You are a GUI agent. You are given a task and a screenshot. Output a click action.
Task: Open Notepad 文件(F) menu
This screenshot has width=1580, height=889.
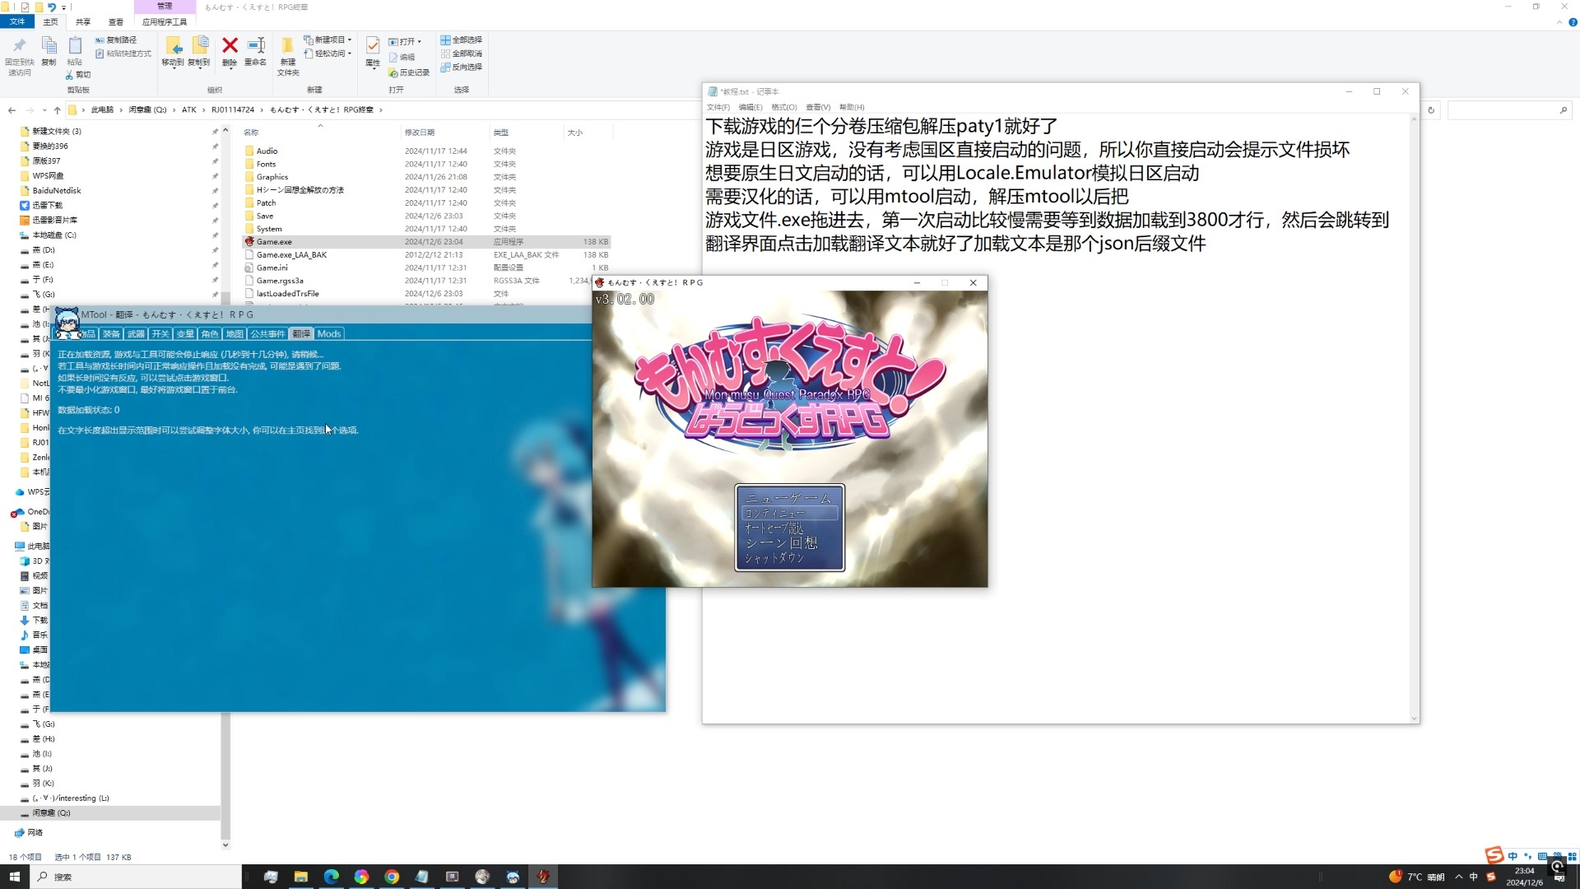(x=718, y=107)
